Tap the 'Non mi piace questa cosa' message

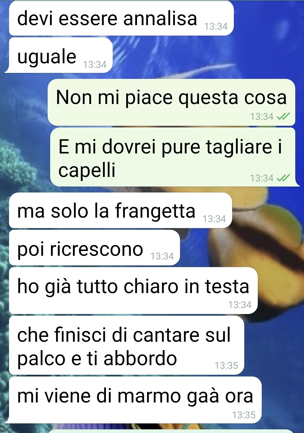point(171,102)
